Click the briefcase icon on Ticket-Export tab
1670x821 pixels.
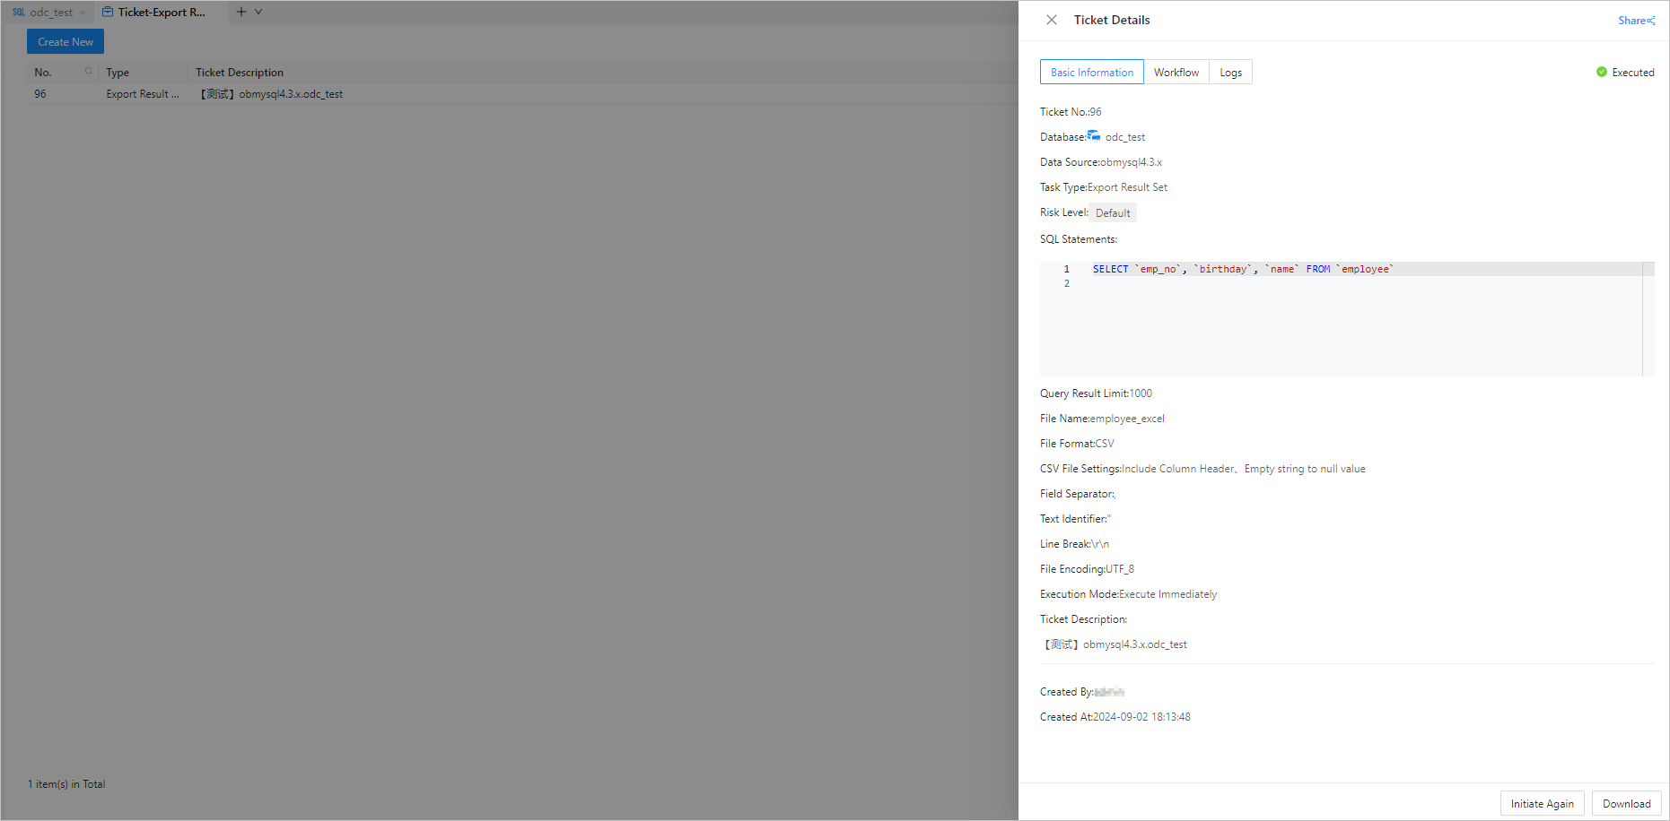[x=108, y=13]
